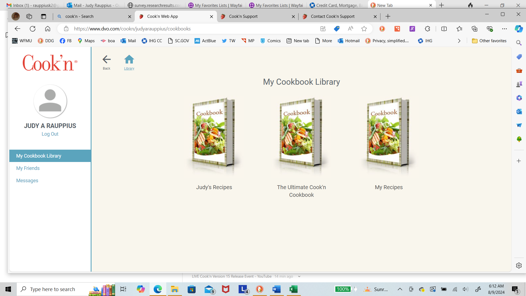This screenshot has height=296, width=526.
Task: Open the Hotmail bookmark
Action: (348, 41)
